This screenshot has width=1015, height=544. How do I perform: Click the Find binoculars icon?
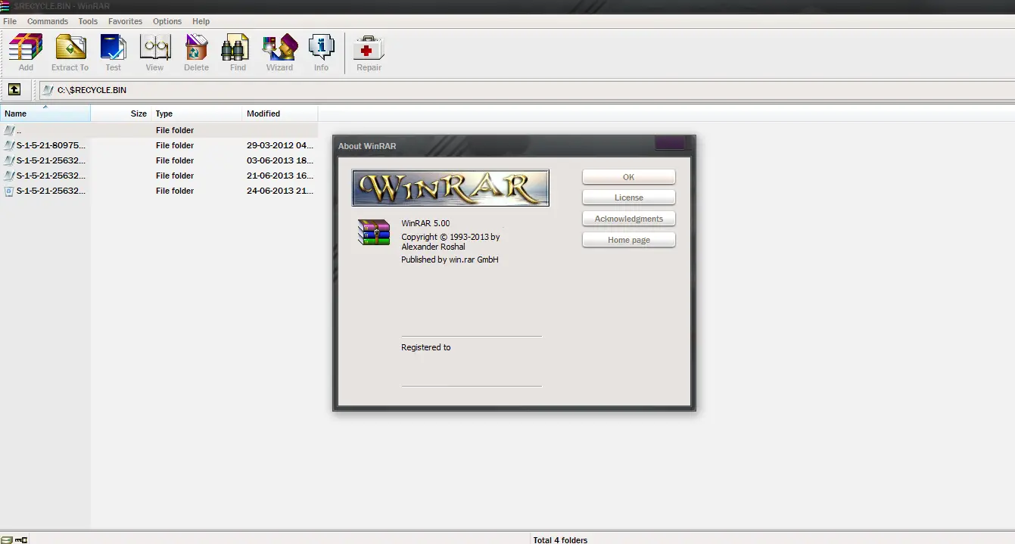coord(235,48)
